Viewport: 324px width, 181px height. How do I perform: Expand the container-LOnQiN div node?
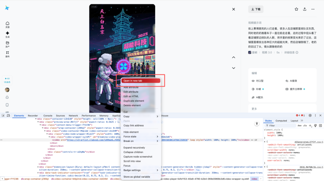coord(36,119)
